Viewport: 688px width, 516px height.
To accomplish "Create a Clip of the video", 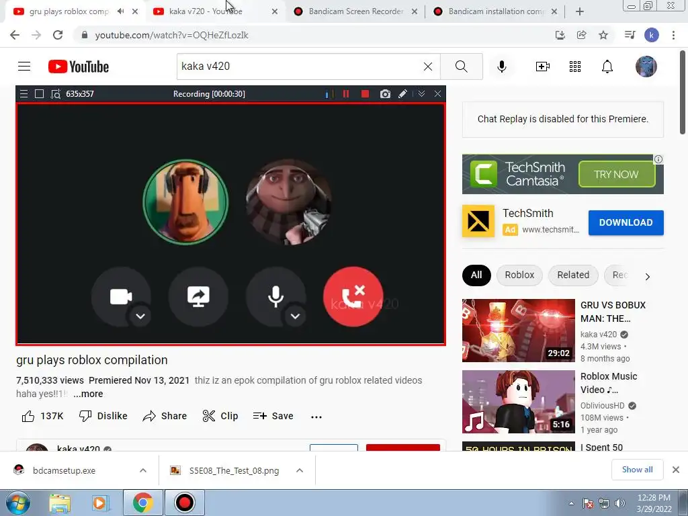I will click(x=220, y=416).
